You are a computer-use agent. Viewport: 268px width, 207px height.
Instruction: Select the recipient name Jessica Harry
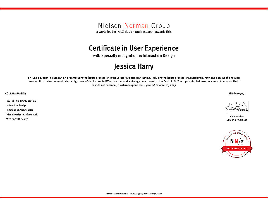[x=134, y=67]
